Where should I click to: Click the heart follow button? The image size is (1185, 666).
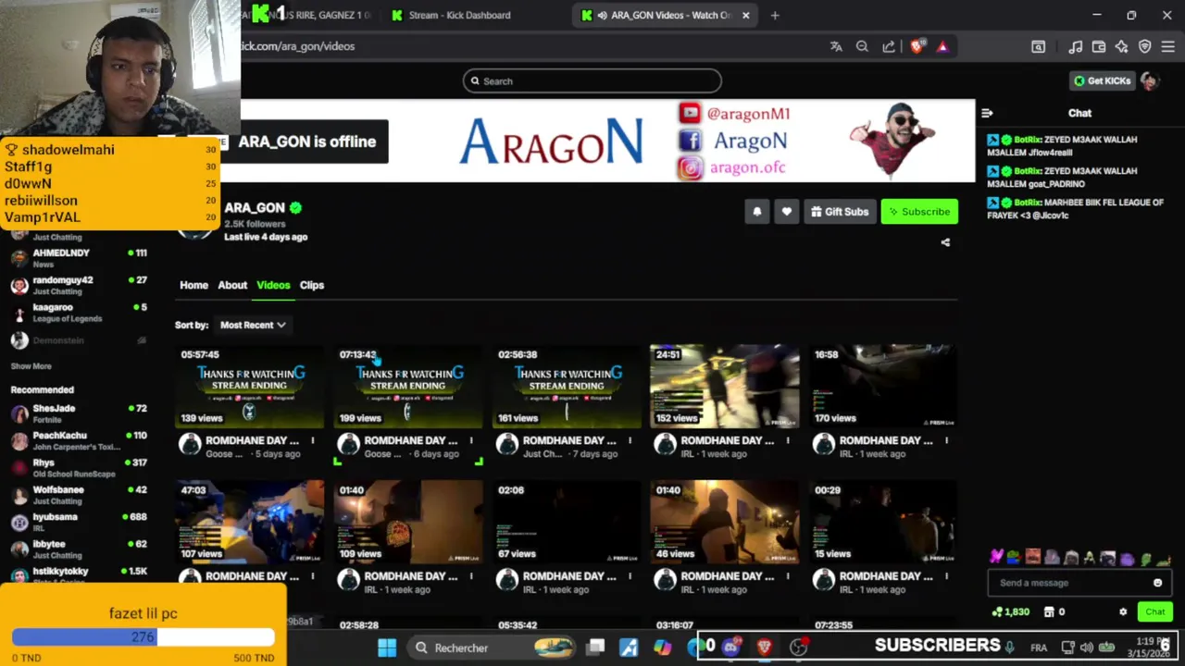pos(786,212)
